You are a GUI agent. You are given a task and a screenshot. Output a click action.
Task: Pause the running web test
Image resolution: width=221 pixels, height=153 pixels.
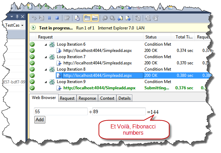(49, 18)
